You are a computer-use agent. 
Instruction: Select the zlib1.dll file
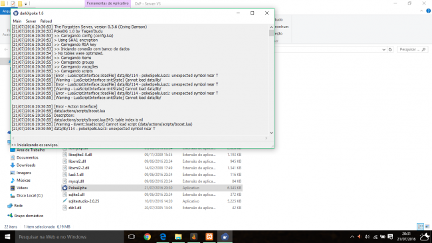click(x=152, y=208)
